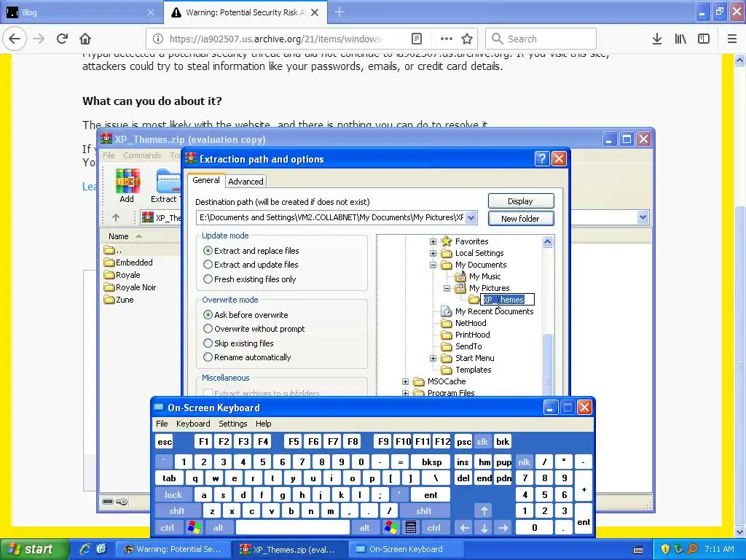
Task: Open a new Firefox tab
Action: [339, 12]
